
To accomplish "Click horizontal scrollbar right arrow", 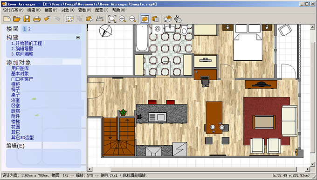I will click(308, 169).
